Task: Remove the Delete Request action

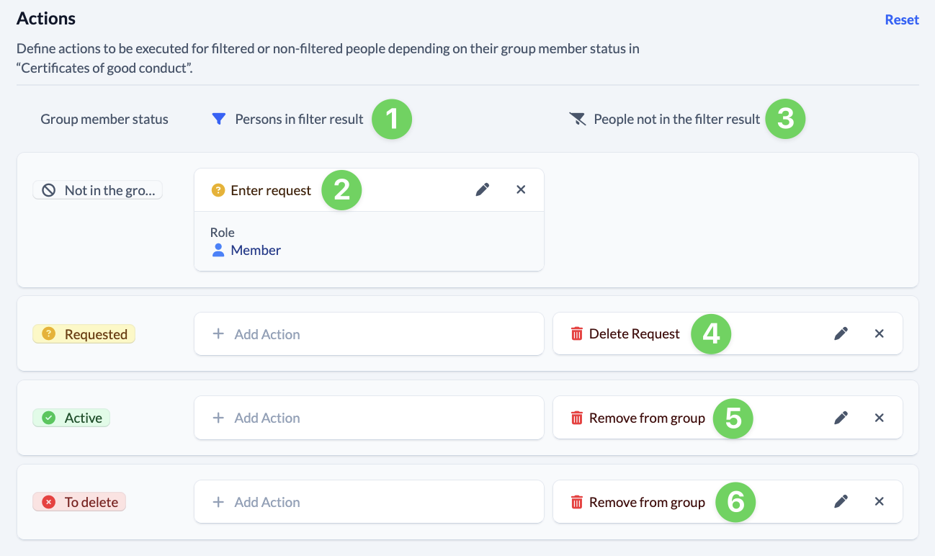Action: tap(879, 333)
